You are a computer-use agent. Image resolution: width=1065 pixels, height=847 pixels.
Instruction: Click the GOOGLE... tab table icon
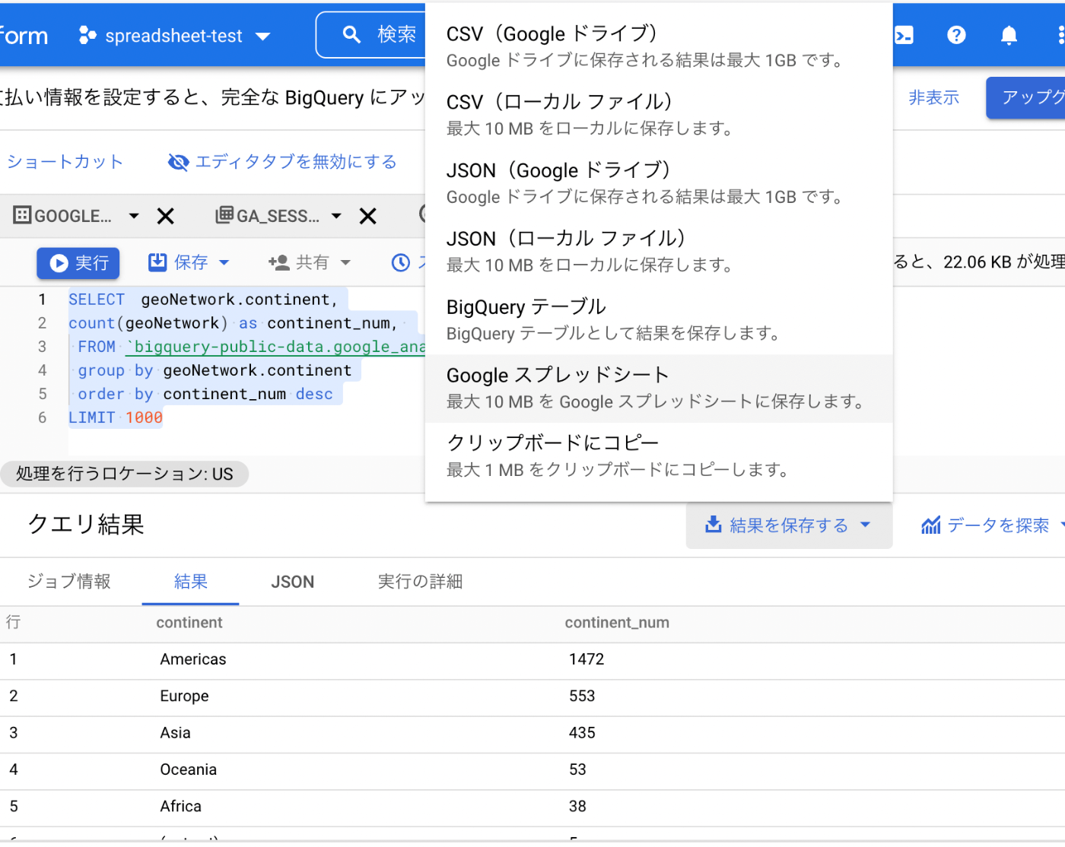(x=22, y=215)
